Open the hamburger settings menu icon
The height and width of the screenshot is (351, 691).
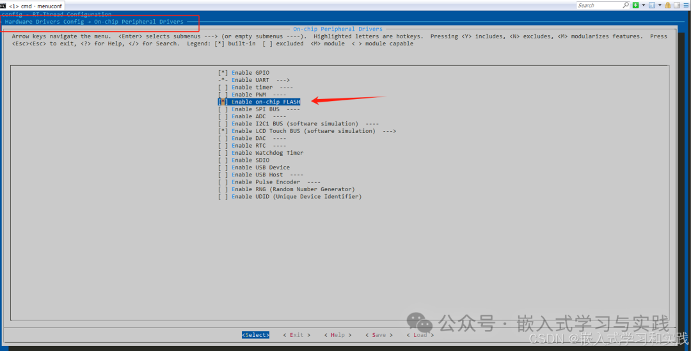685,5
